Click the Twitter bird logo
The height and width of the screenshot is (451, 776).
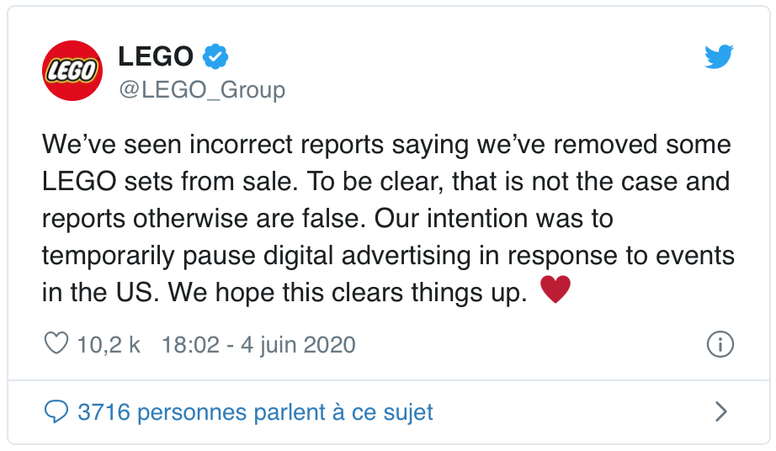click(719, 58)
